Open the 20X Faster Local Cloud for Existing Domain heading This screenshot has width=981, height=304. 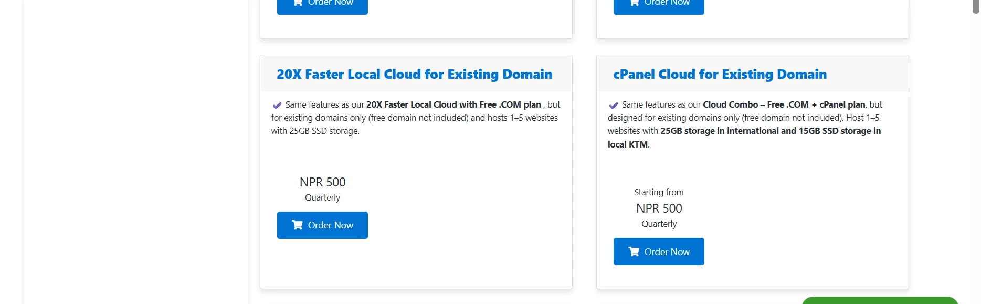pyautogui.click(x=414, y=74)
